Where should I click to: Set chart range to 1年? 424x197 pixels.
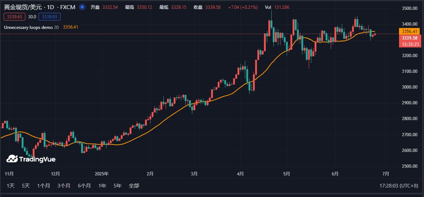pyautogui.click(x=102, y=186)
